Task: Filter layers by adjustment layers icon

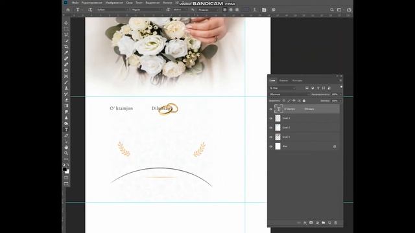Action: [313, 88]
